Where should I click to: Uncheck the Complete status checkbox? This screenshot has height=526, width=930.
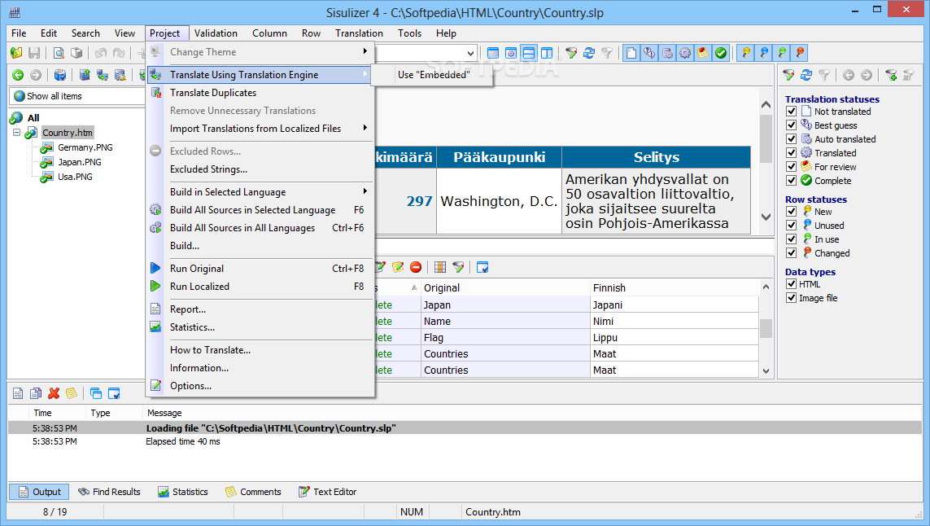(791, 180)
